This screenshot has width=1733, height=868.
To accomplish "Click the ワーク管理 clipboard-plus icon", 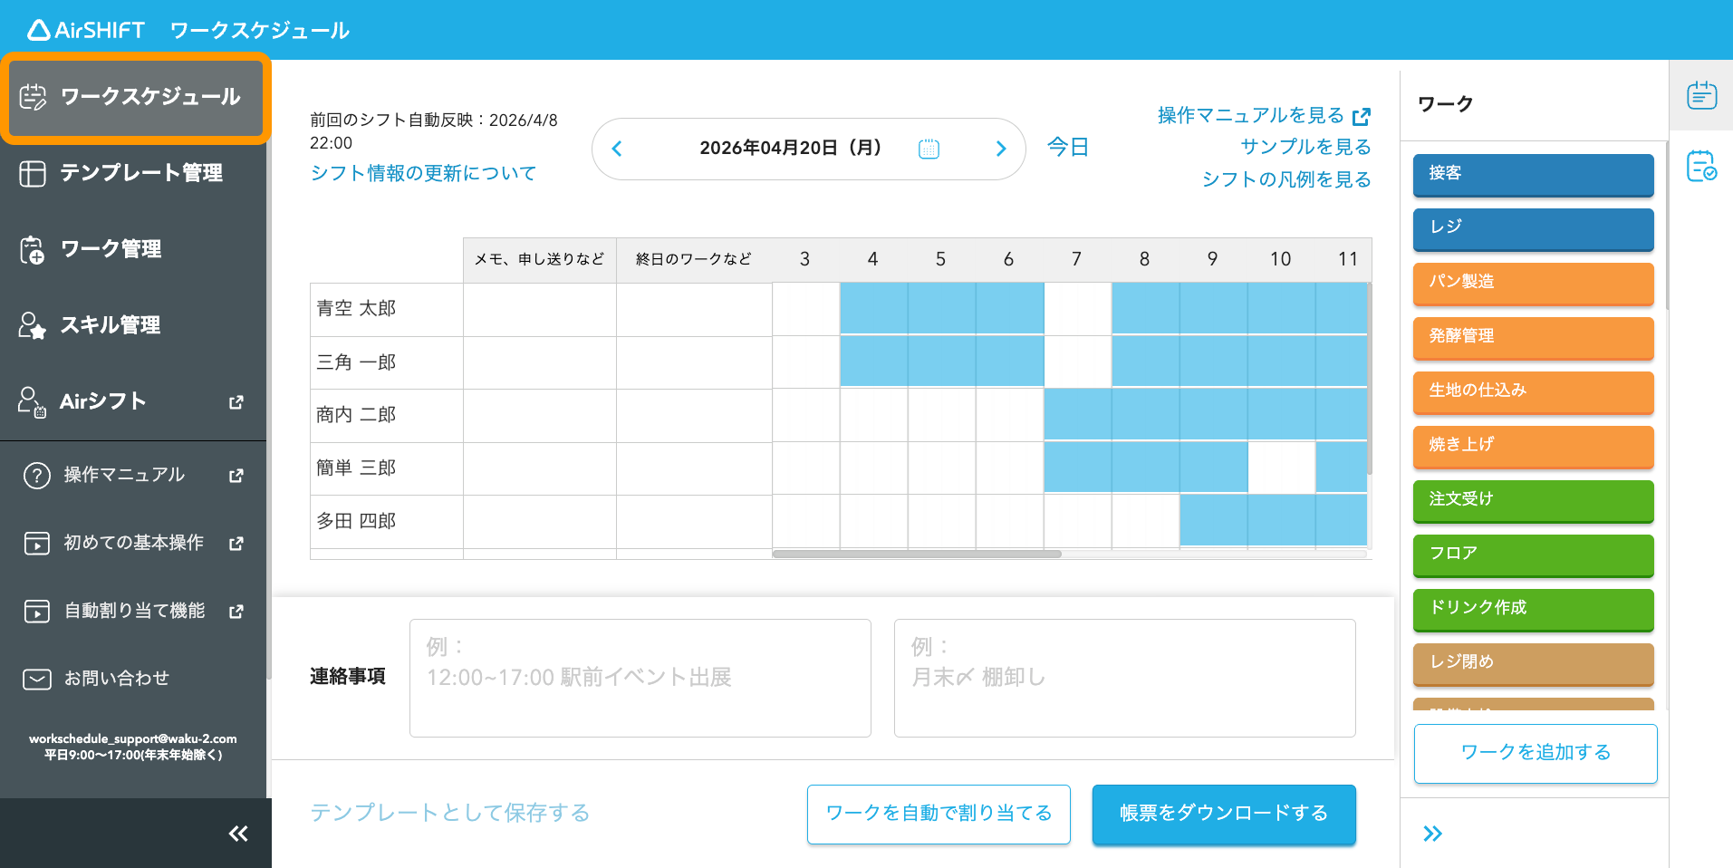I will click(x=33, y=249).
